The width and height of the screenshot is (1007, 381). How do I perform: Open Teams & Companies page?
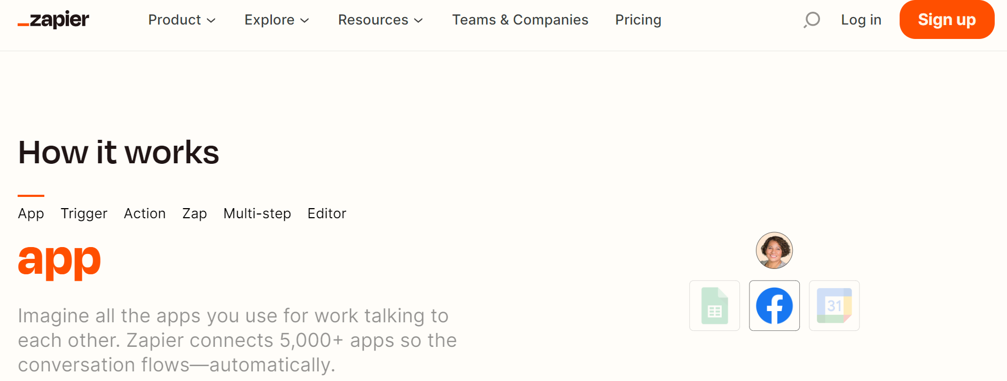(520, 20)
